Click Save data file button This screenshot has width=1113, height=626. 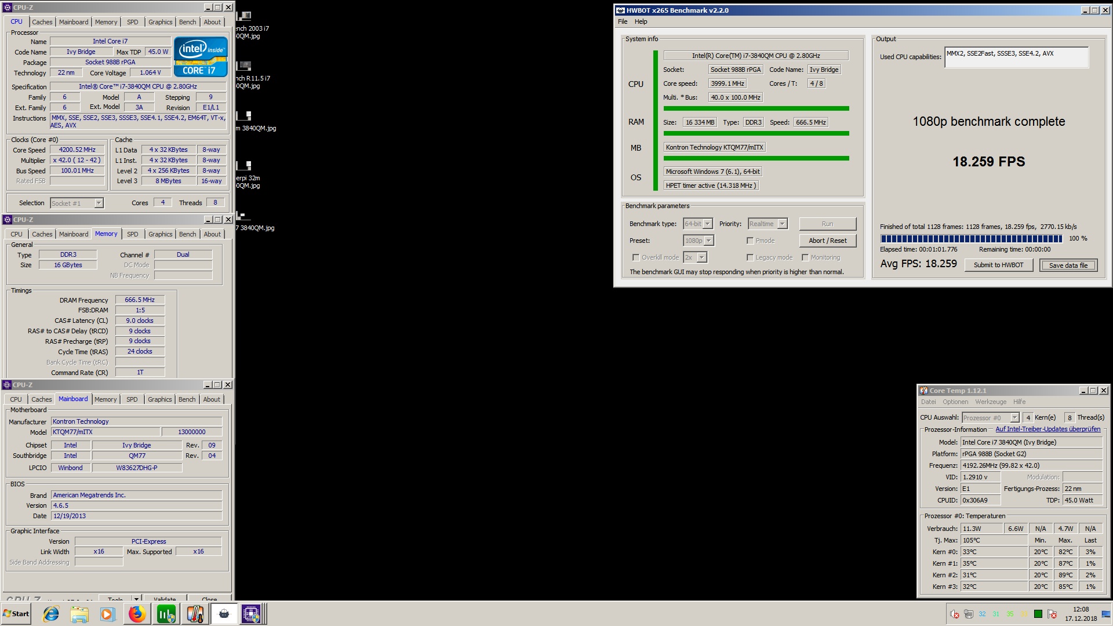(1068, 265)
